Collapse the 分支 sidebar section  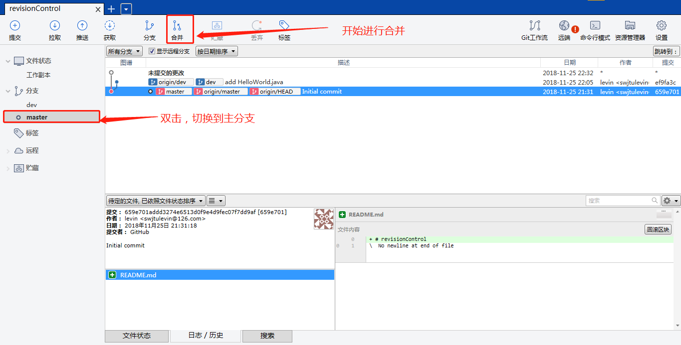(7, 91)
